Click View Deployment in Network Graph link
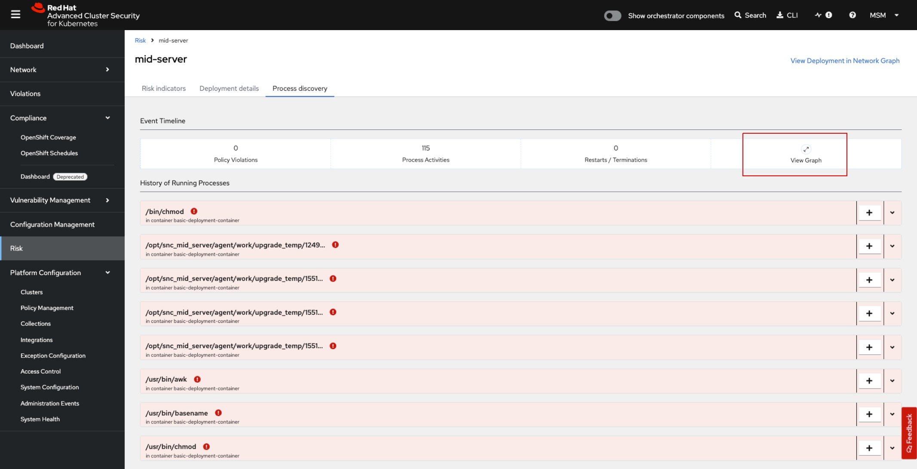 (x=845, y=61)
